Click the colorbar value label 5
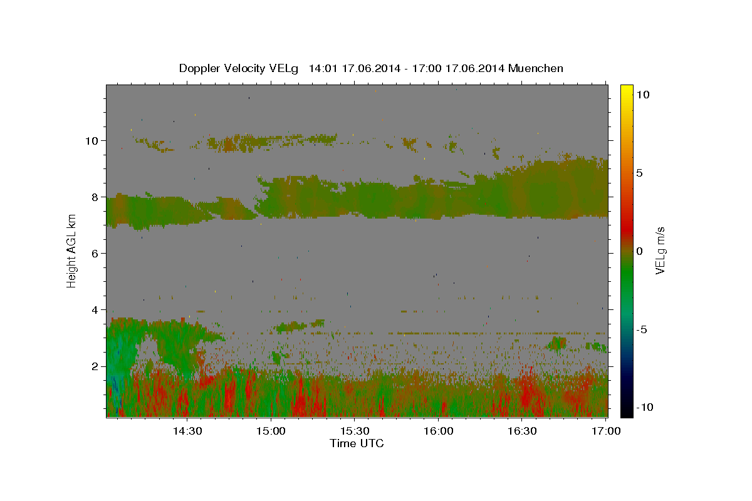The width and height of the screenshot is (752, 501). click(x=639, y=173)
